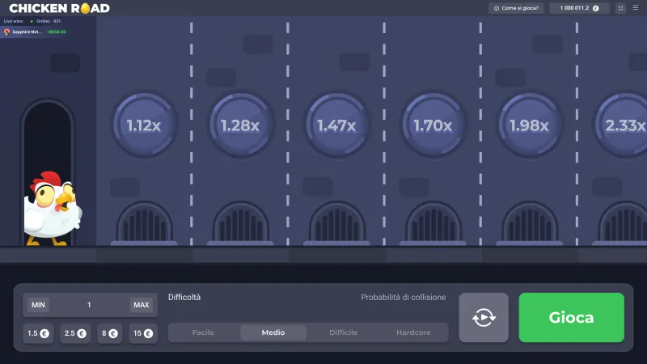Choose the 8 euro quick bet
The height and width of the screenshot is (364, 647).
(x=109, y=333)
